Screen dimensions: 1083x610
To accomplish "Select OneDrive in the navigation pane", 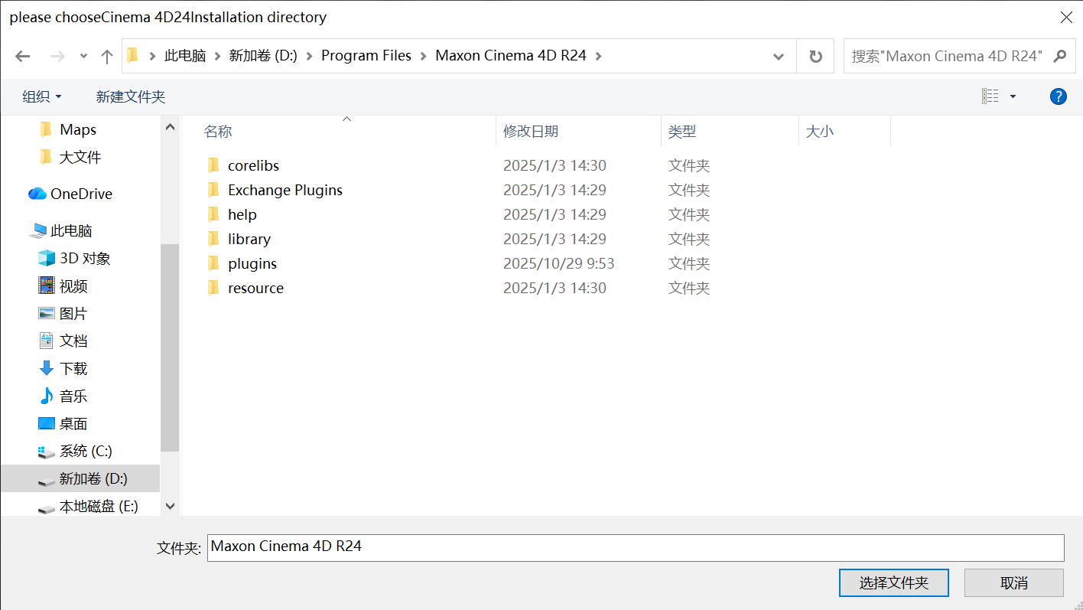I will tap(81, 194).
